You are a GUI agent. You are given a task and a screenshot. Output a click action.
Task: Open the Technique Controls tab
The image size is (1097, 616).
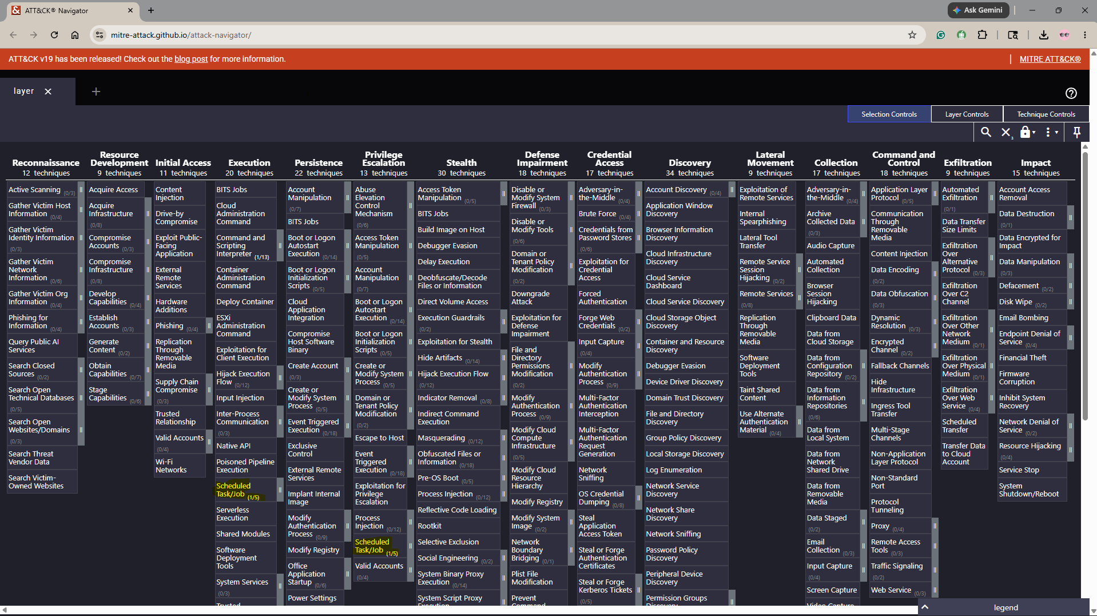click(1046, 114)
